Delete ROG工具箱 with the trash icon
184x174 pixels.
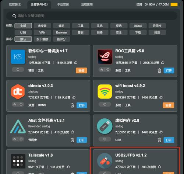[x=159, y=70]
